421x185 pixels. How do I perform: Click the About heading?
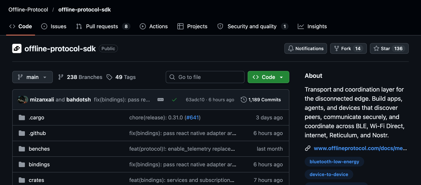click(x=313, y=76)
